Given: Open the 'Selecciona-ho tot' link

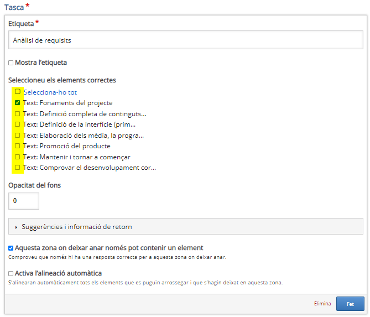Looking at the screenshot, I should click(50, 92).
